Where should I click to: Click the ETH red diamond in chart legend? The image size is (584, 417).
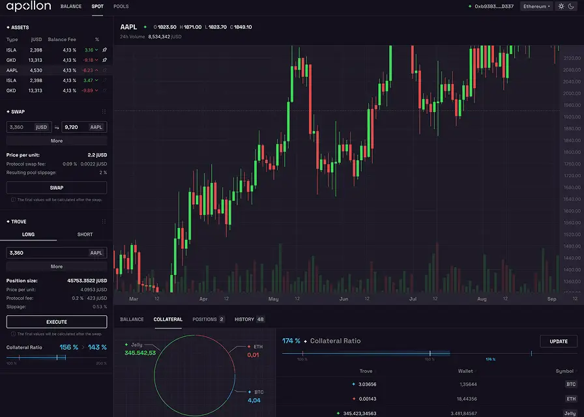pyautogui.click(x=249, y=347)
